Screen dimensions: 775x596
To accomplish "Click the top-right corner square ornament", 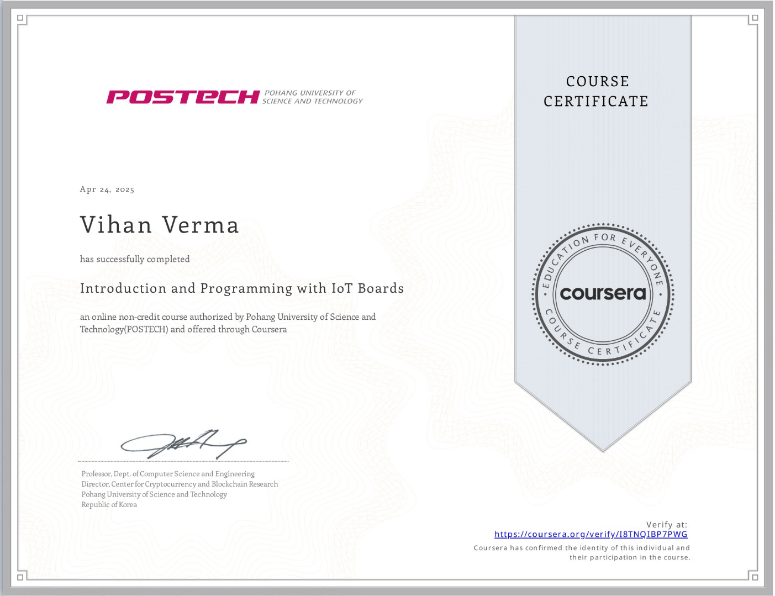I will click(x=755, y=18).
